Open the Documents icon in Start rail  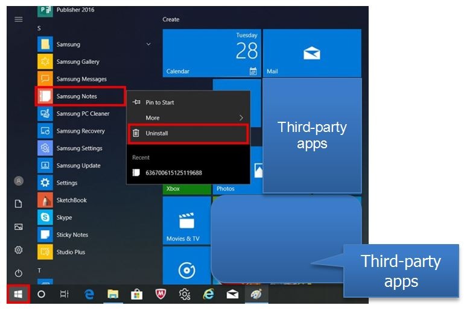tap(19, 204)
